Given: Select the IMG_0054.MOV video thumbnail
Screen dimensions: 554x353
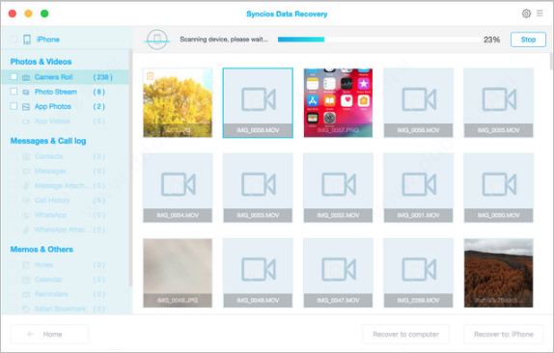Looking at the screenshot, I should [x=178, y=188].
